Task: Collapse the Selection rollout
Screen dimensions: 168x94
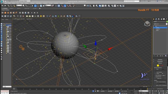Action: click(x=160, y=63)
